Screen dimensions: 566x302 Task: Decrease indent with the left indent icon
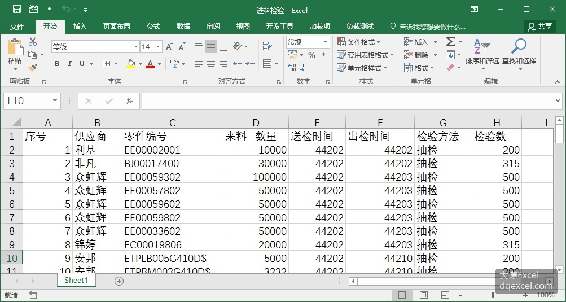237,64
